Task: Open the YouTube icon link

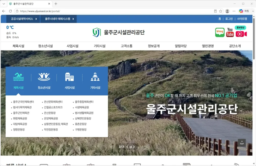Action: click(230, 32)
